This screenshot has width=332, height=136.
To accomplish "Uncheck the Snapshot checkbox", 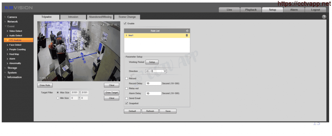I will (126, 103).
